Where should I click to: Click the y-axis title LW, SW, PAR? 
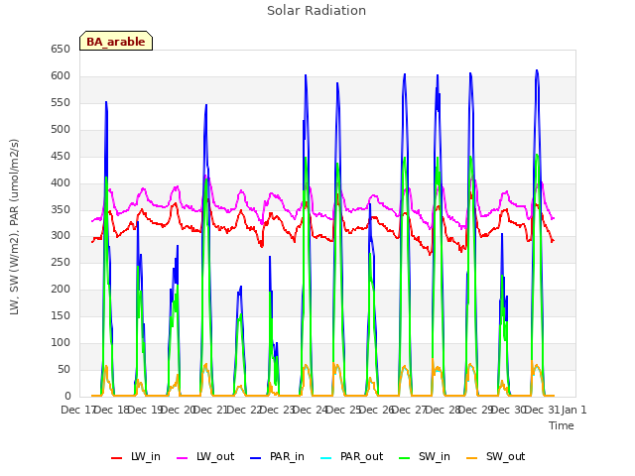(x=14, y=227)
